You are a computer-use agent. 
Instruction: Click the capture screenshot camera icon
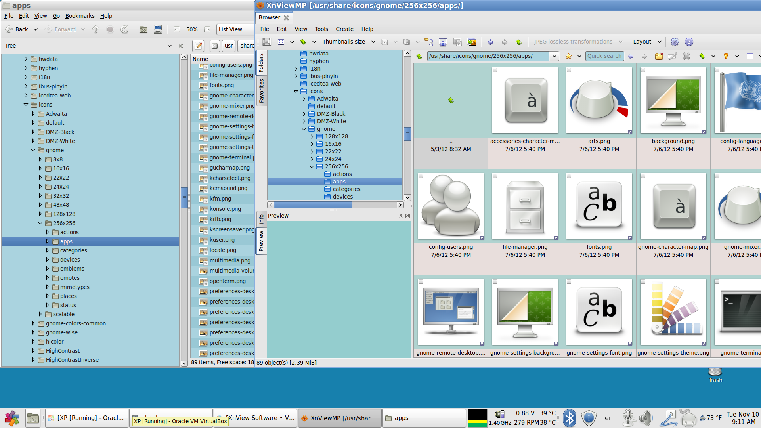point(443,42)
